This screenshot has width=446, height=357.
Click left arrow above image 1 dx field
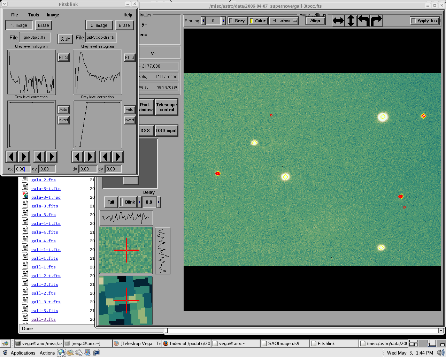11,157
